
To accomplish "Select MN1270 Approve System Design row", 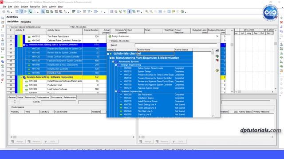I will tap(150, 88).
